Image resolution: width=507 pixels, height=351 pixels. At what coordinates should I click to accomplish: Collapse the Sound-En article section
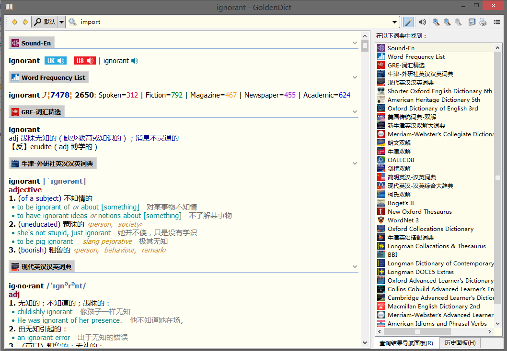point(355,43)
